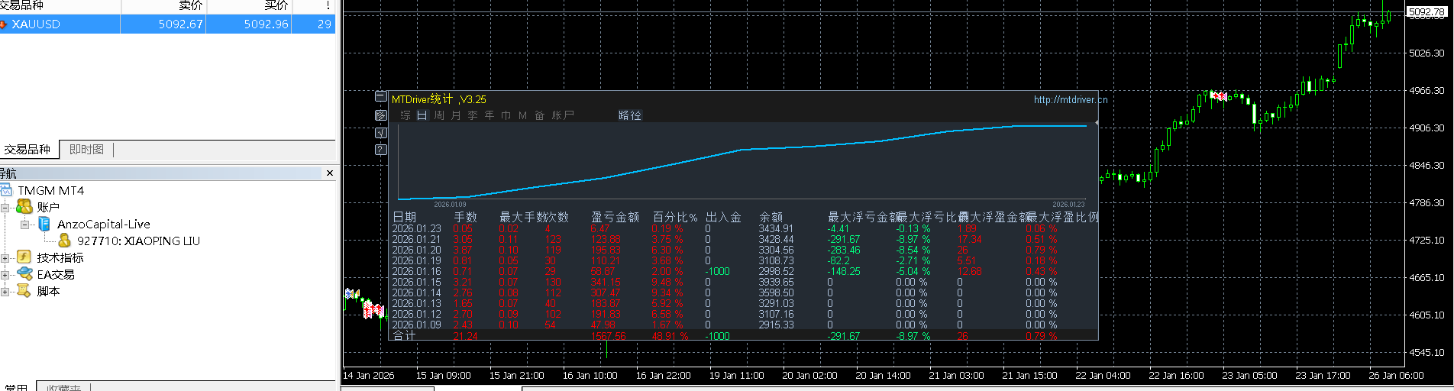Select account 927710: XIAOPING LIU

tap(138, 241)
